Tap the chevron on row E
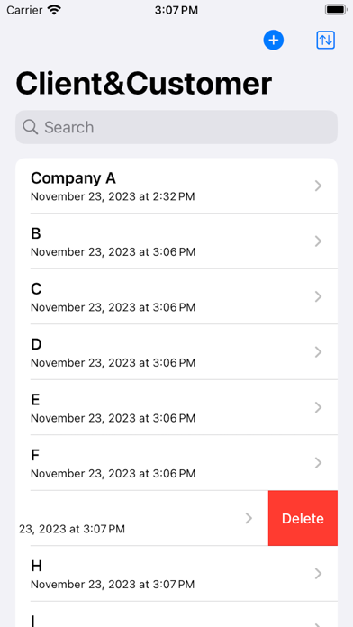 click(318, 407)
